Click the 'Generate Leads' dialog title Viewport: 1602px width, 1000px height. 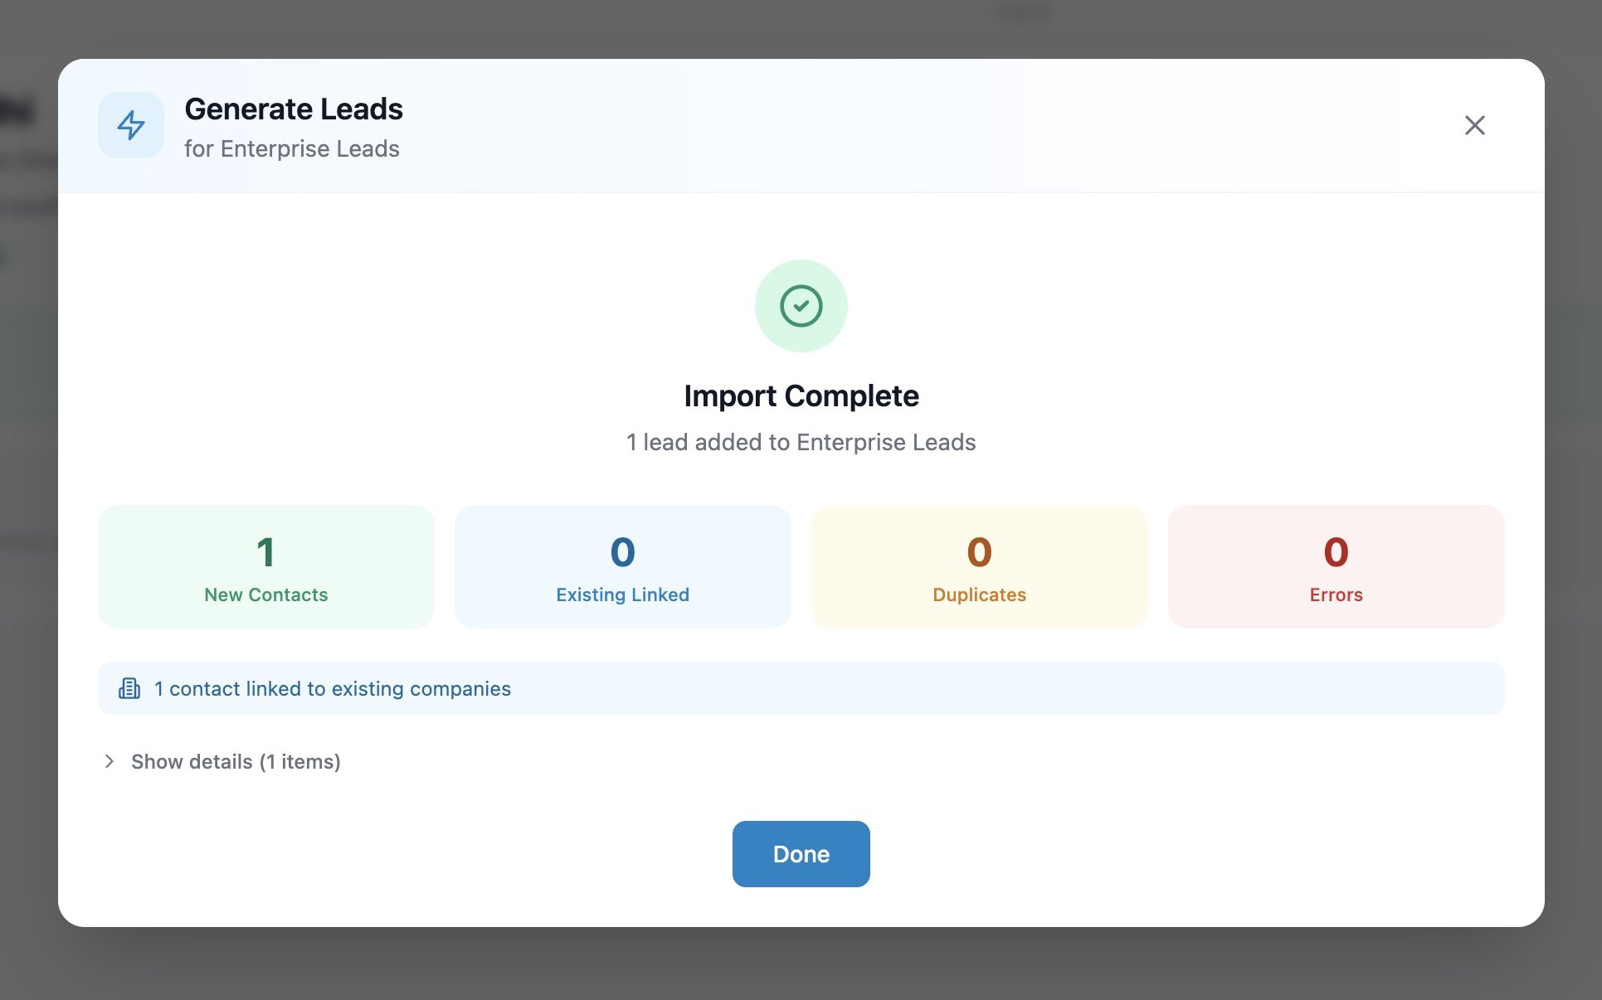point(294,109)
